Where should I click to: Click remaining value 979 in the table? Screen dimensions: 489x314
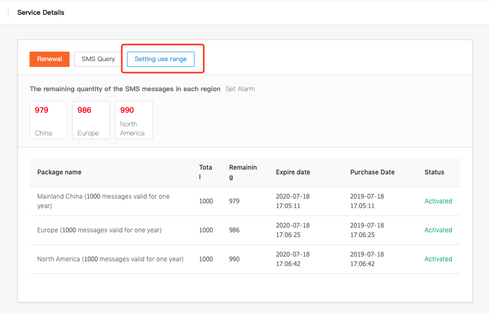(234, 201)
